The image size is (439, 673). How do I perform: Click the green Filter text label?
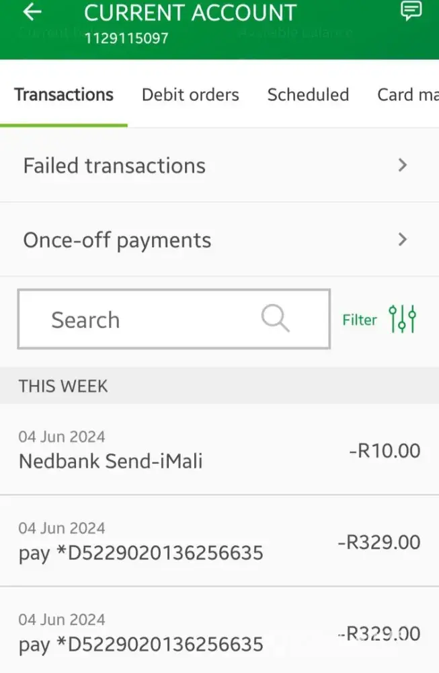pos(360,320)
